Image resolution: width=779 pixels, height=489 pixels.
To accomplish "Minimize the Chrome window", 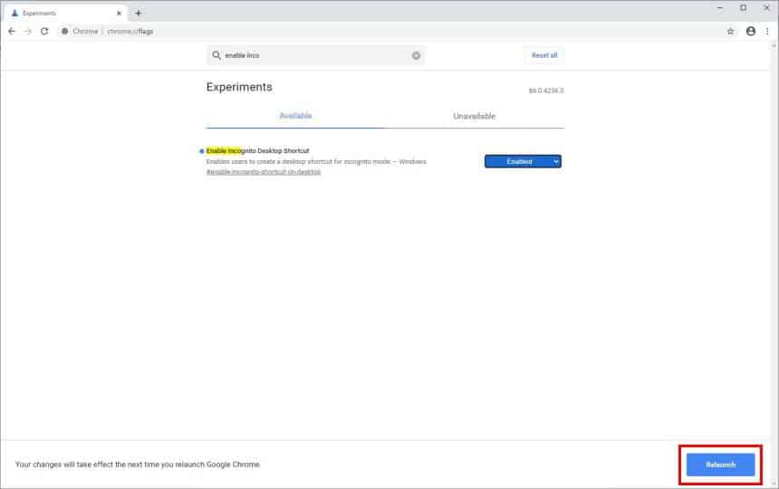I will pos(720,8).
